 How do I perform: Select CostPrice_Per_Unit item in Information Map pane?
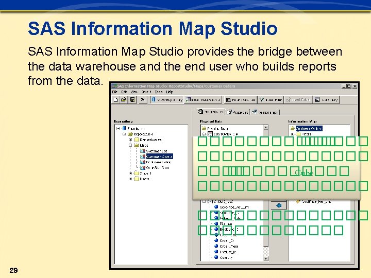(316, 202)
